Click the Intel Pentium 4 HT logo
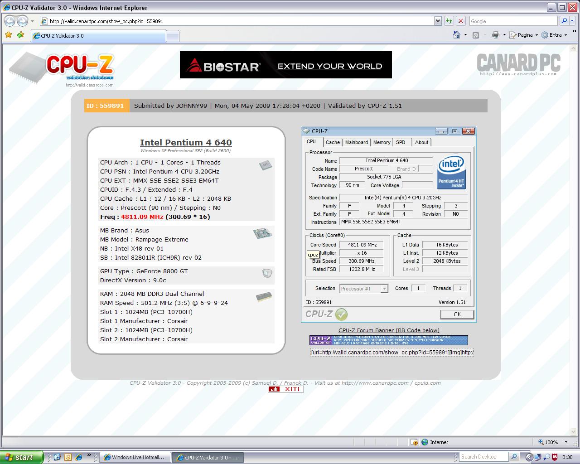 (x=451, y=173)
